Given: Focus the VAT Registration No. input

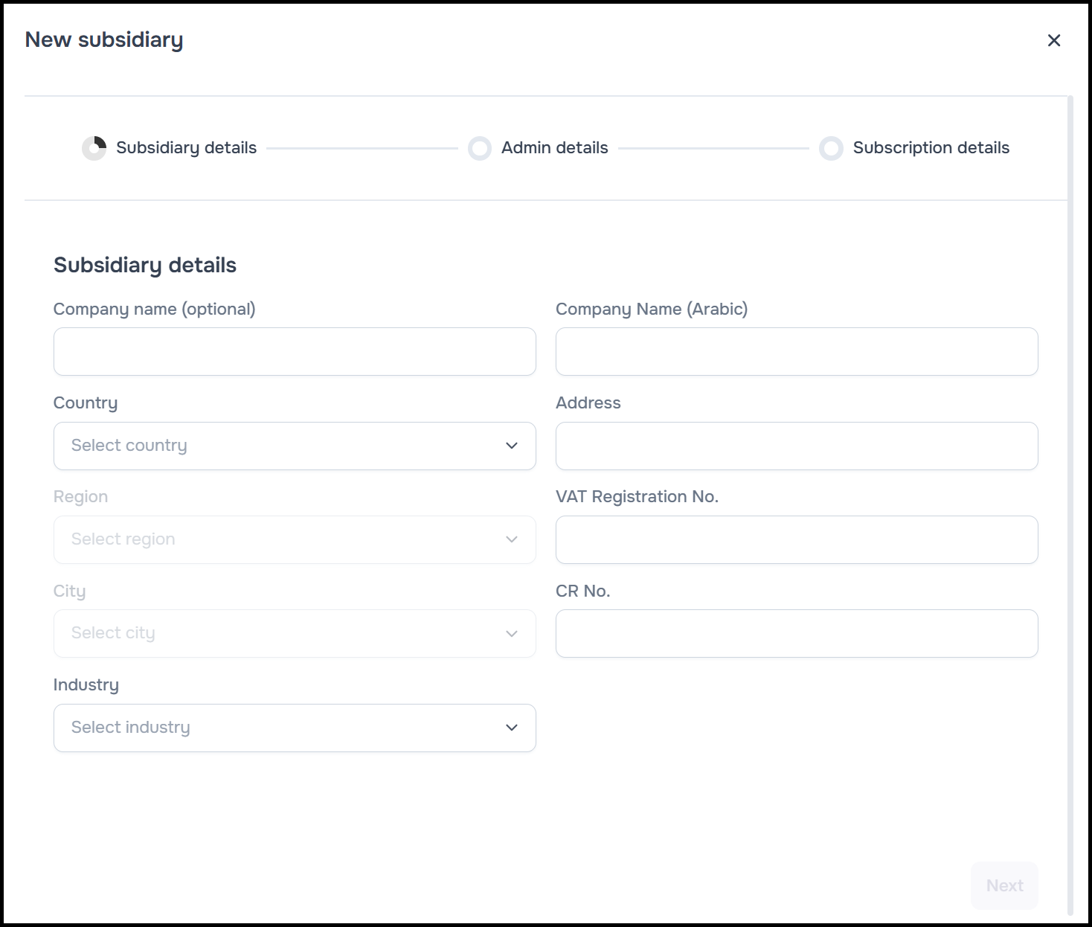Looking at the screenshot, I should (797, 539).
